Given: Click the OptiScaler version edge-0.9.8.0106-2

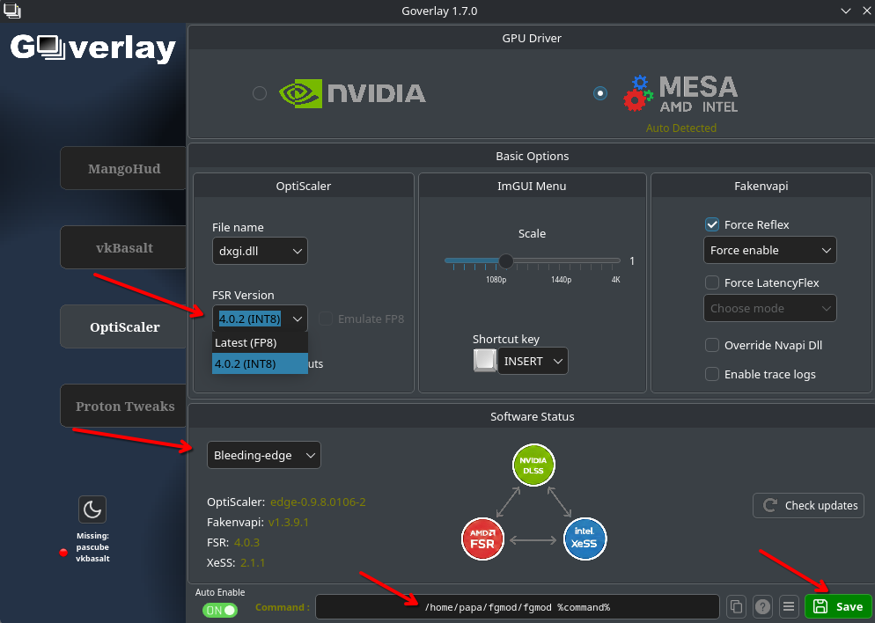Looking at the screenshot, I should click(x=318, y=502).
